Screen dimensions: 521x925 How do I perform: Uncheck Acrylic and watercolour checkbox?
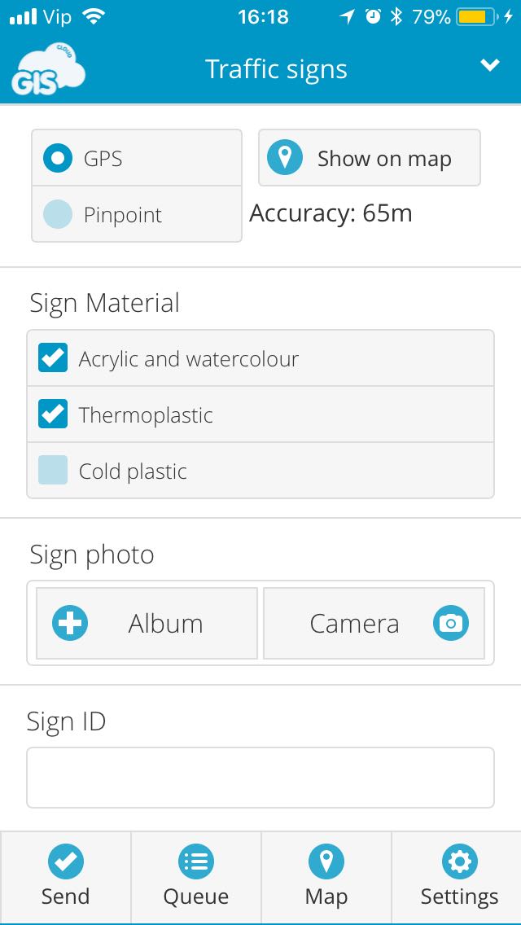coord(53,358)
